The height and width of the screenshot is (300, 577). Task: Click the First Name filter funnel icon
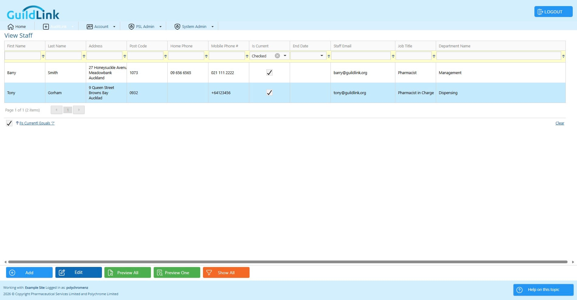click(x=43, y=56)
